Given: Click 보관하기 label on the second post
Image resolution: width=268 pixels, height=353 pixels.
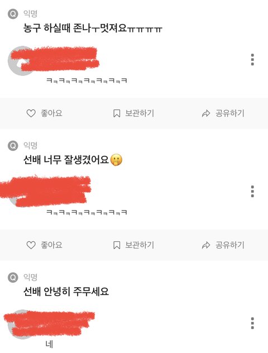Looking at the screenshot, I should [140, 245].
